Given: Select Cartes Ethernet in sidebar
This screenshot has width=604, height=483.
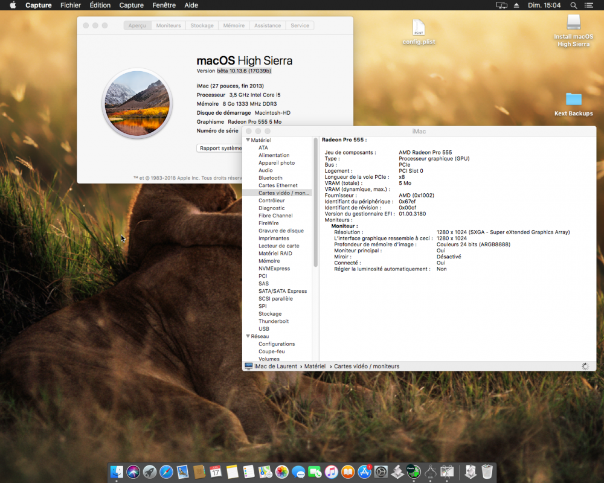Looking at the screenshot, I should [x=278, y=185].
